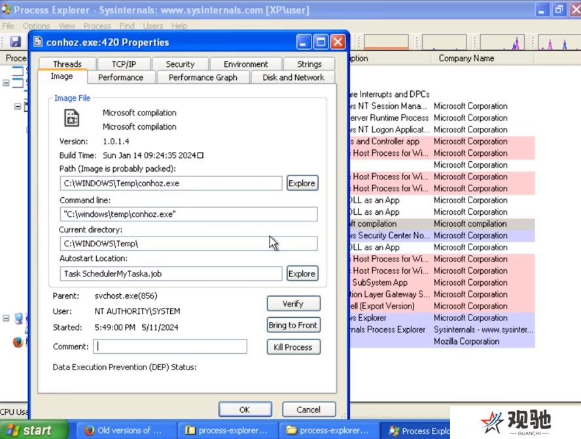
Task: Click the Windows start button
Action: (x=33, y=430)
